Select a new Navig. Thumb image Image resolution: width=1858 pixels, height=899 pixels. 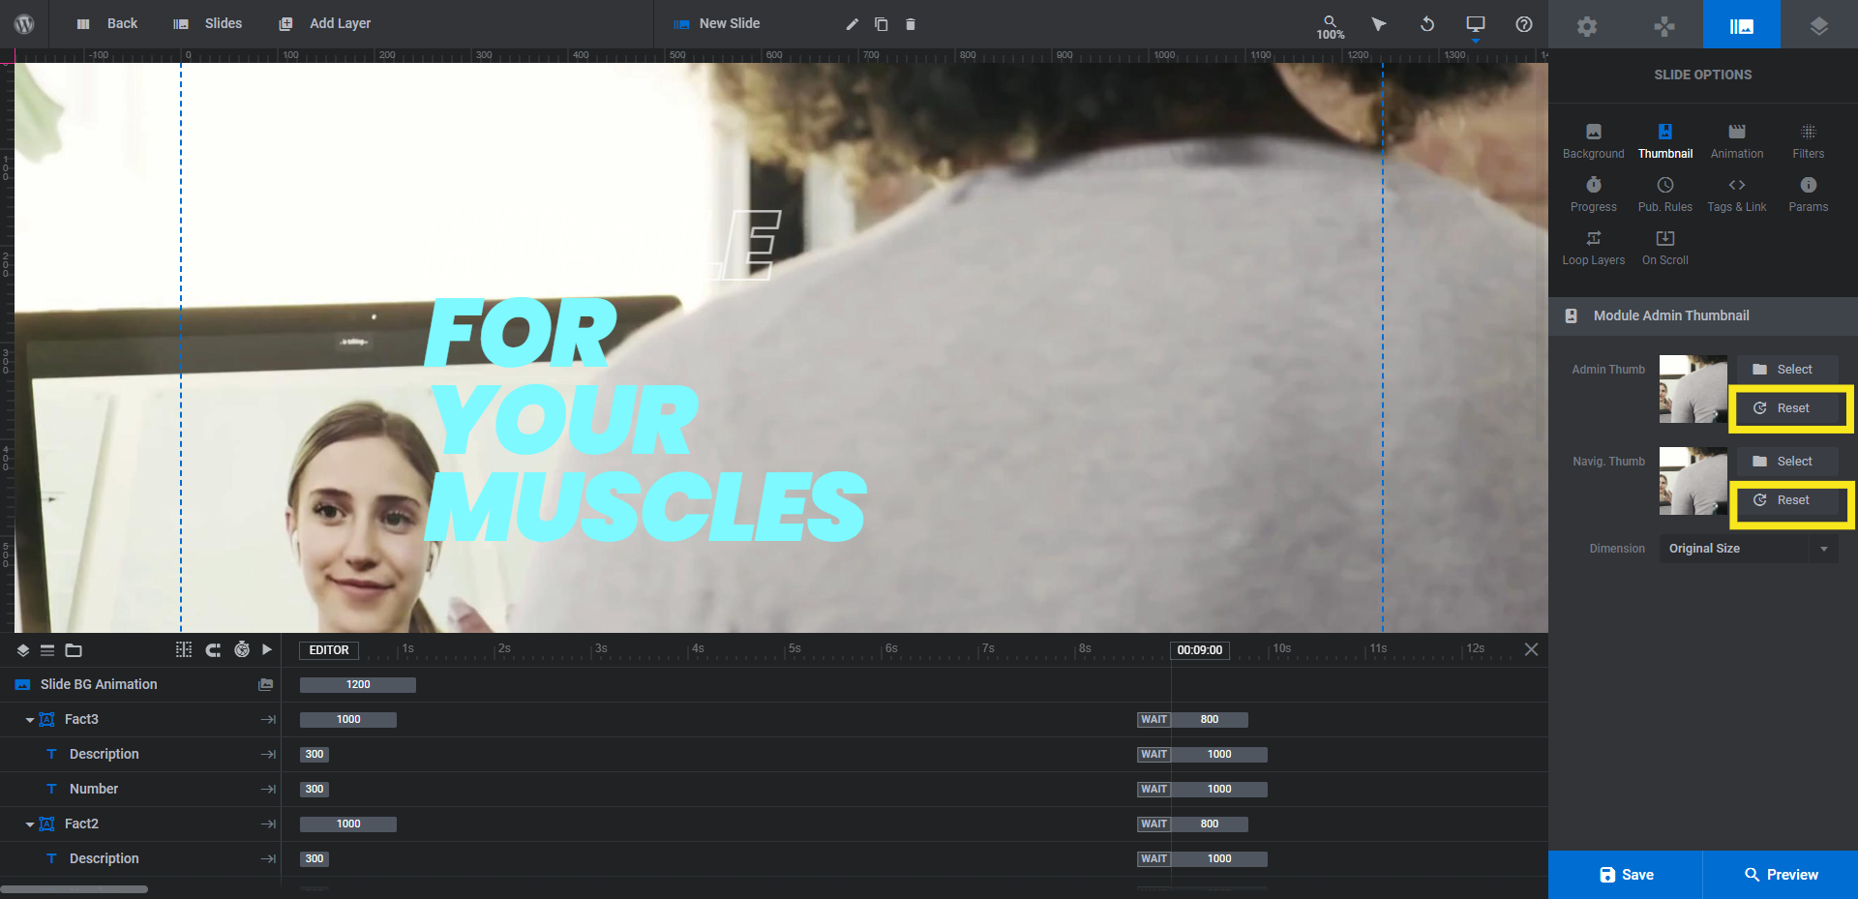point(1787,462)
